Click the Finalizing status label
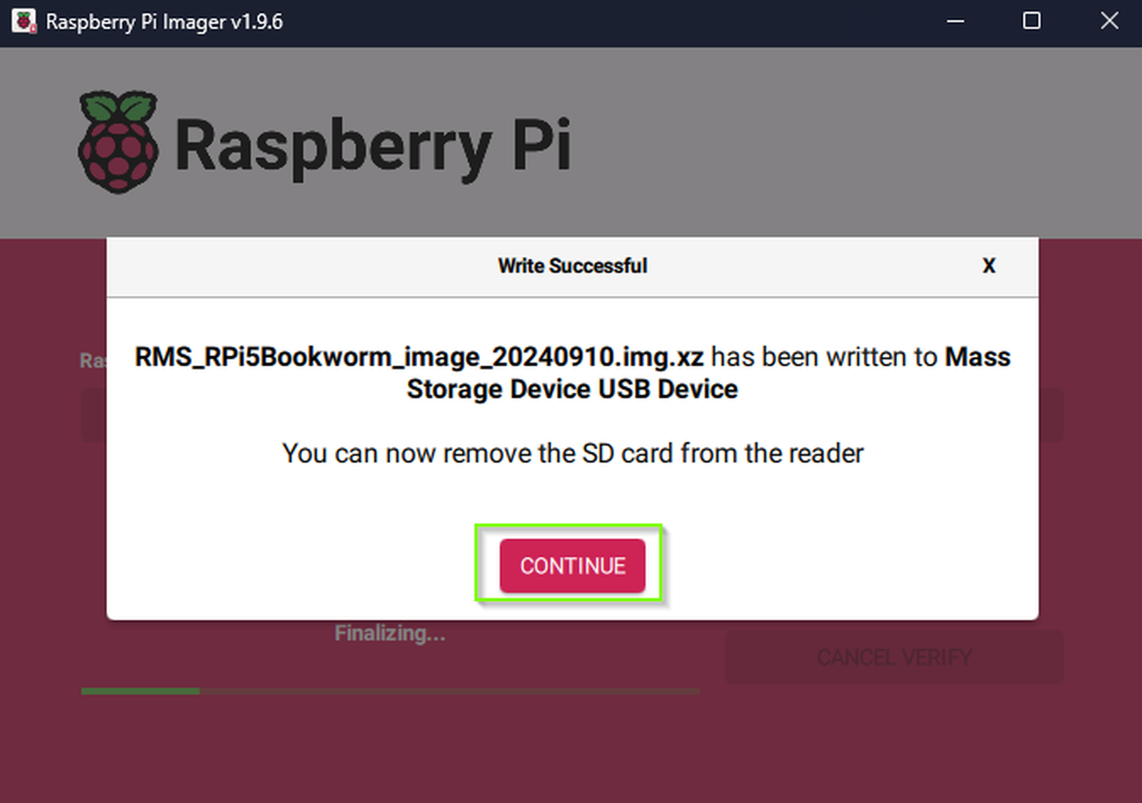The image size is (1142, 803). pos(389,632)
